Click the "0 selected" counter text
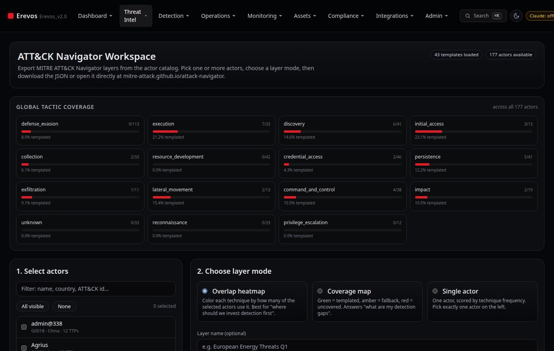 165,306
